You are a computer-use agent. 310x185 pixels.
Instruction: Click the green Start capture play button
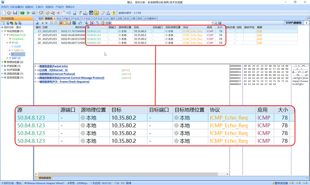click(28, 13)
